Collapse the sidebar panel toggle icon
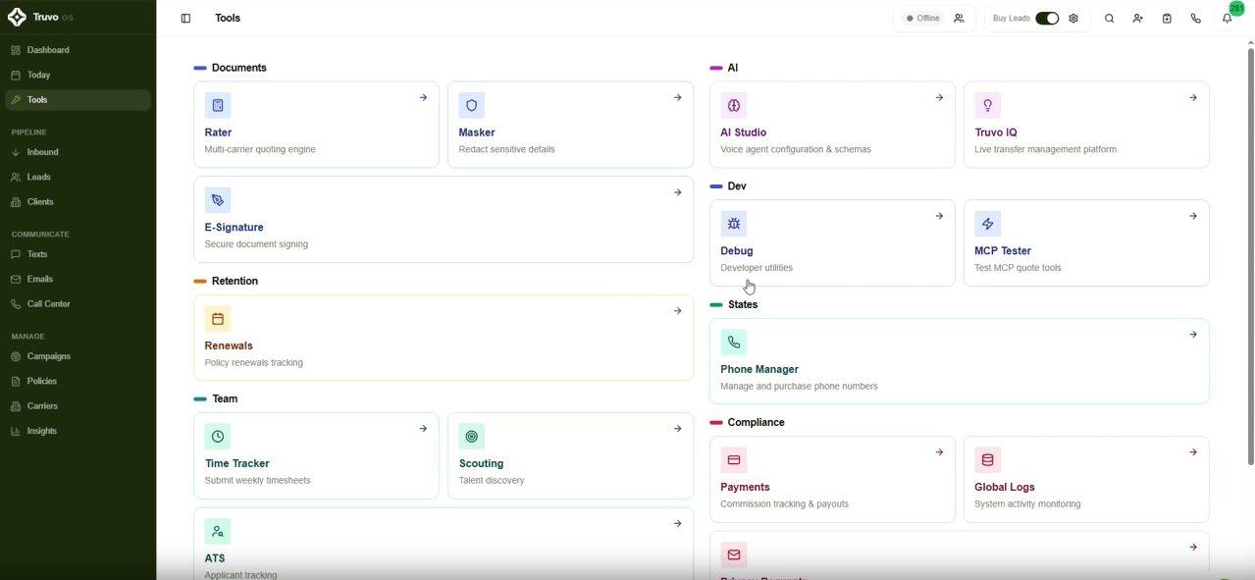 185,19
